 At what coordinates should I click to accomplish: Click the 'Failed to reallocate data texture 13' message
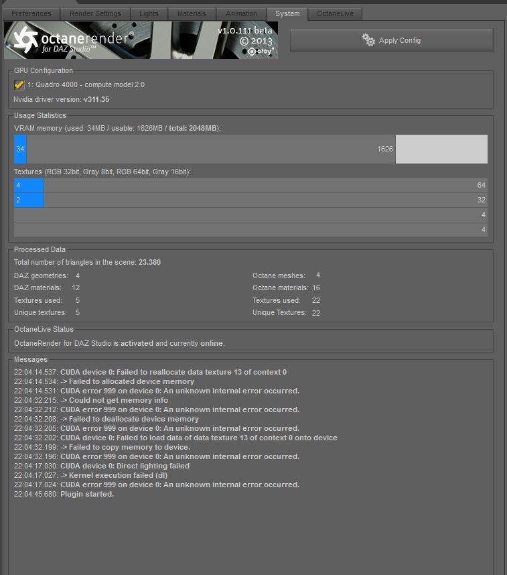pos(150,372)
